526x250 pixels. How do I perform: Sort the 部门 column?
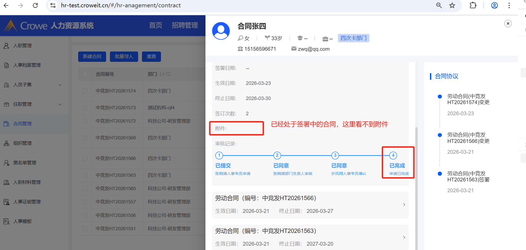pyautogui.click(x=162, y=74)
